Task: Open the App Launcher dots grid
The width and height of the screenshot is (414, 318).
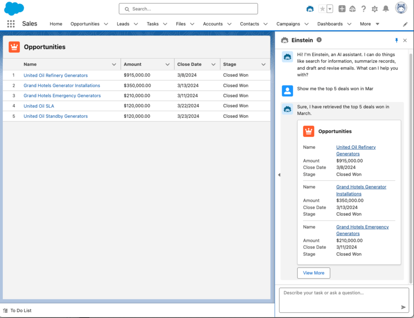Action: (11, 24)
